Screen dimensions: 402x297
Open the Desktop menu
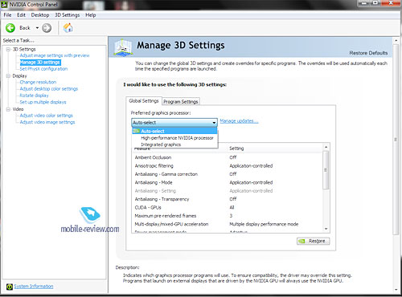point(40,15)
